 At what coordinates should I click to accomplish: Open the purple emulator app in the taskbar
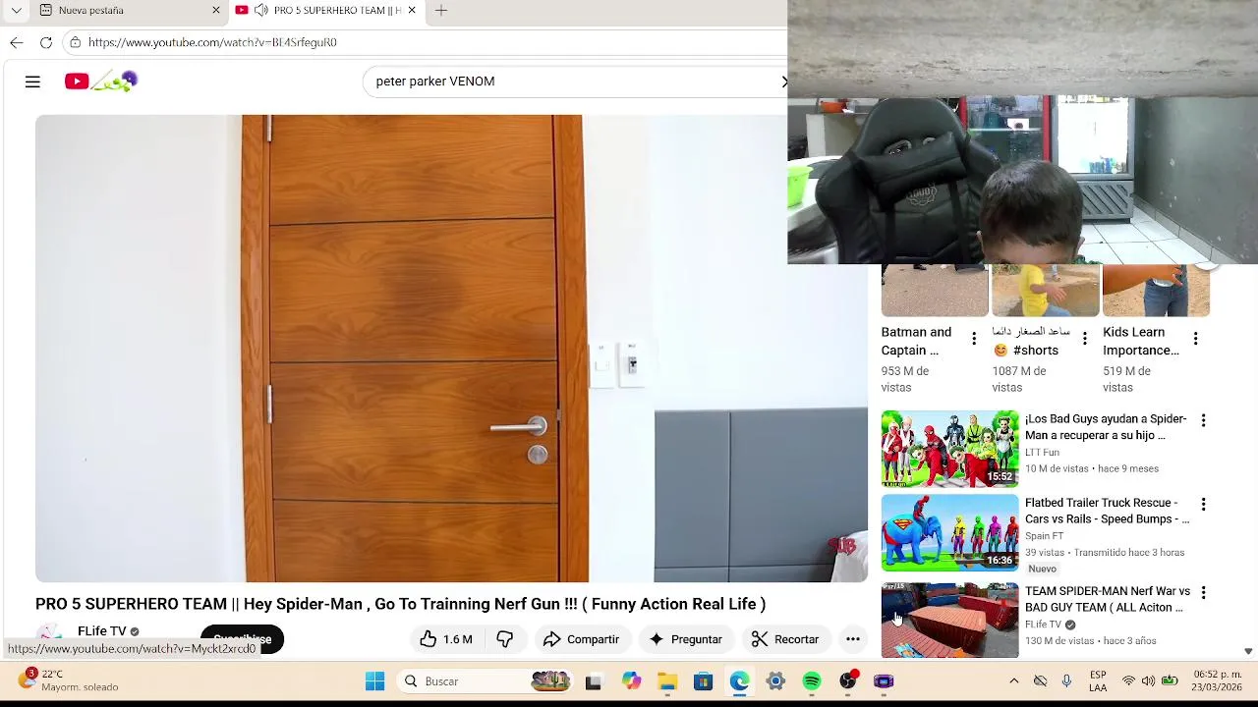pos(884,681)
